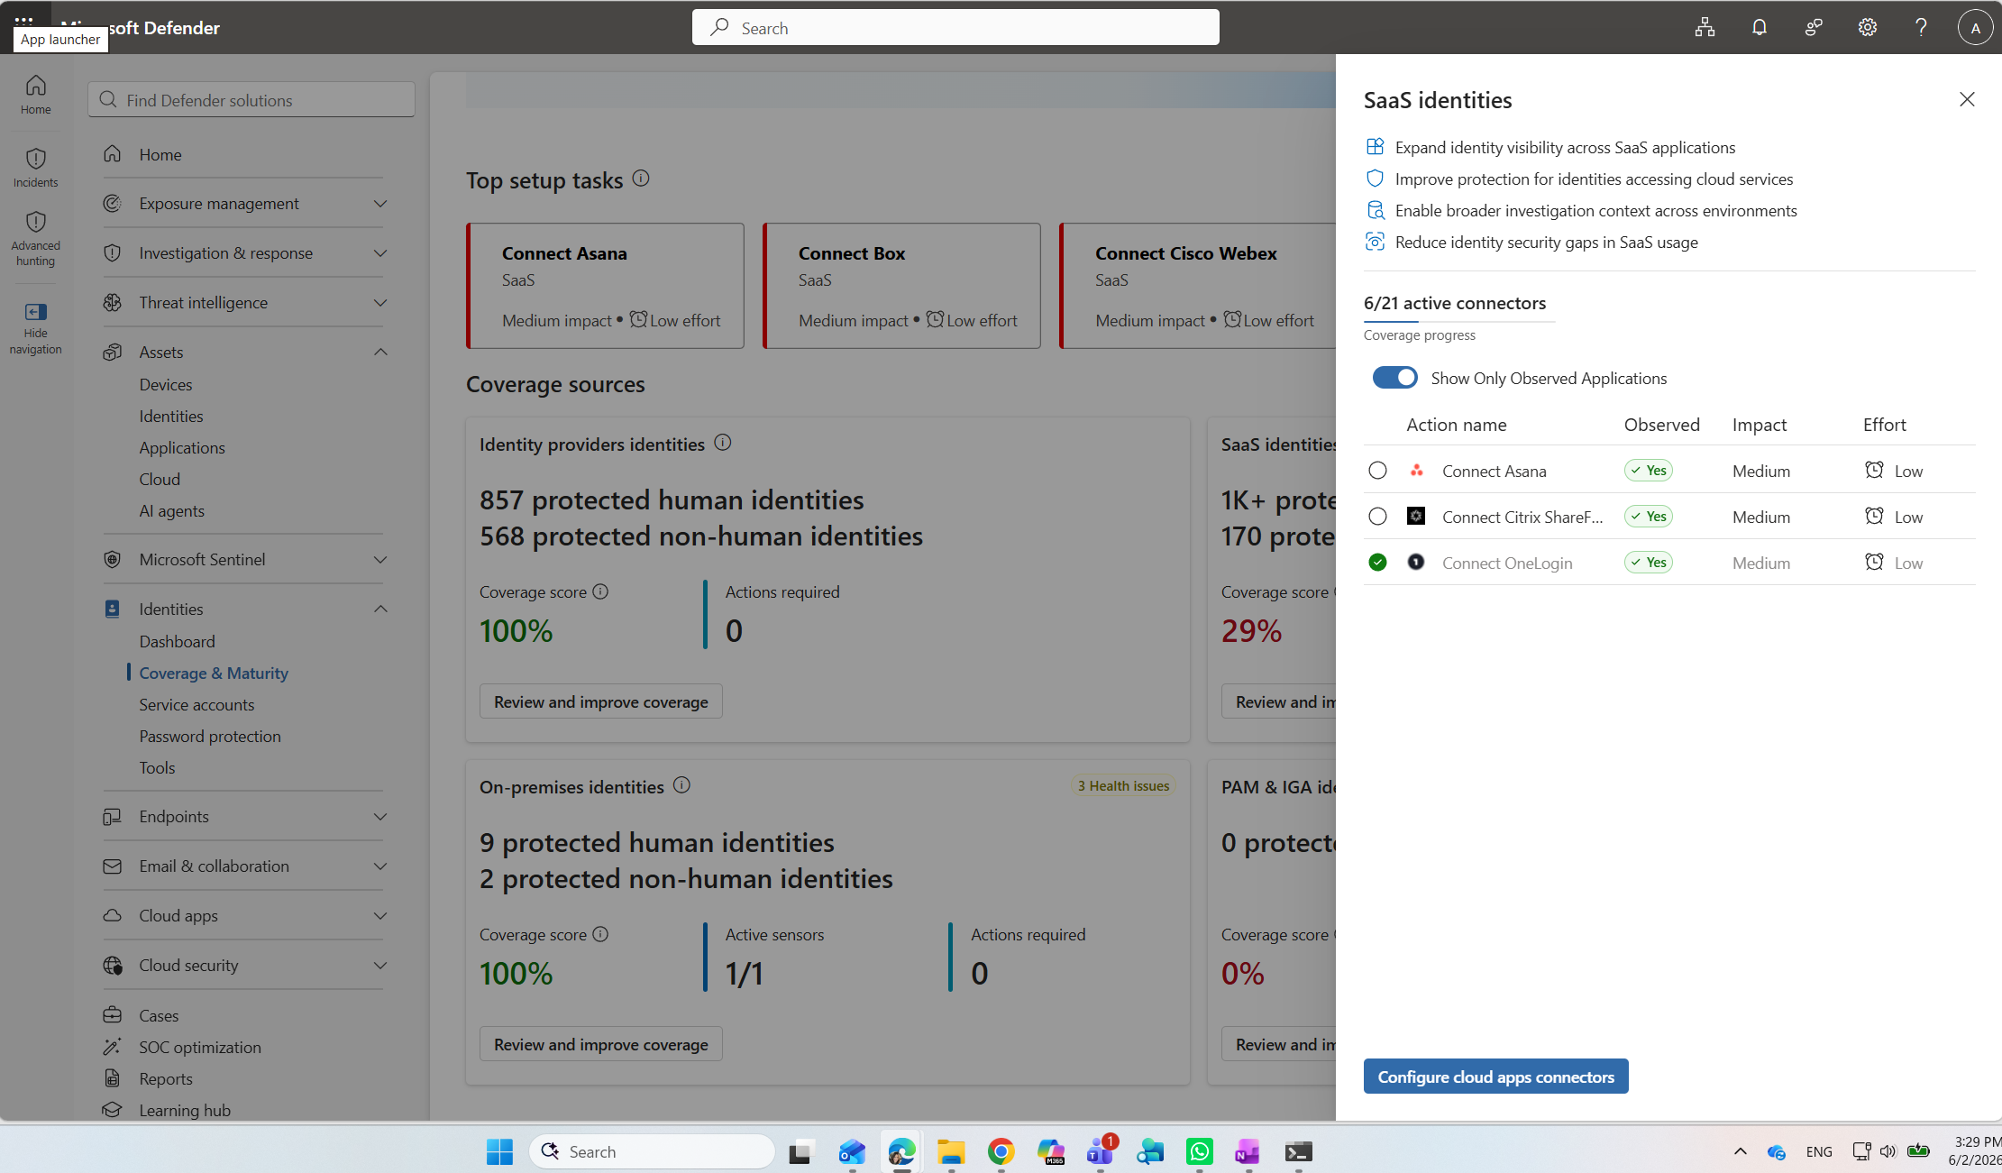This screenshot has width=2002, height=1173.
Task: Select the Connect Asana radio button
Action: [x=1377, y=471]
